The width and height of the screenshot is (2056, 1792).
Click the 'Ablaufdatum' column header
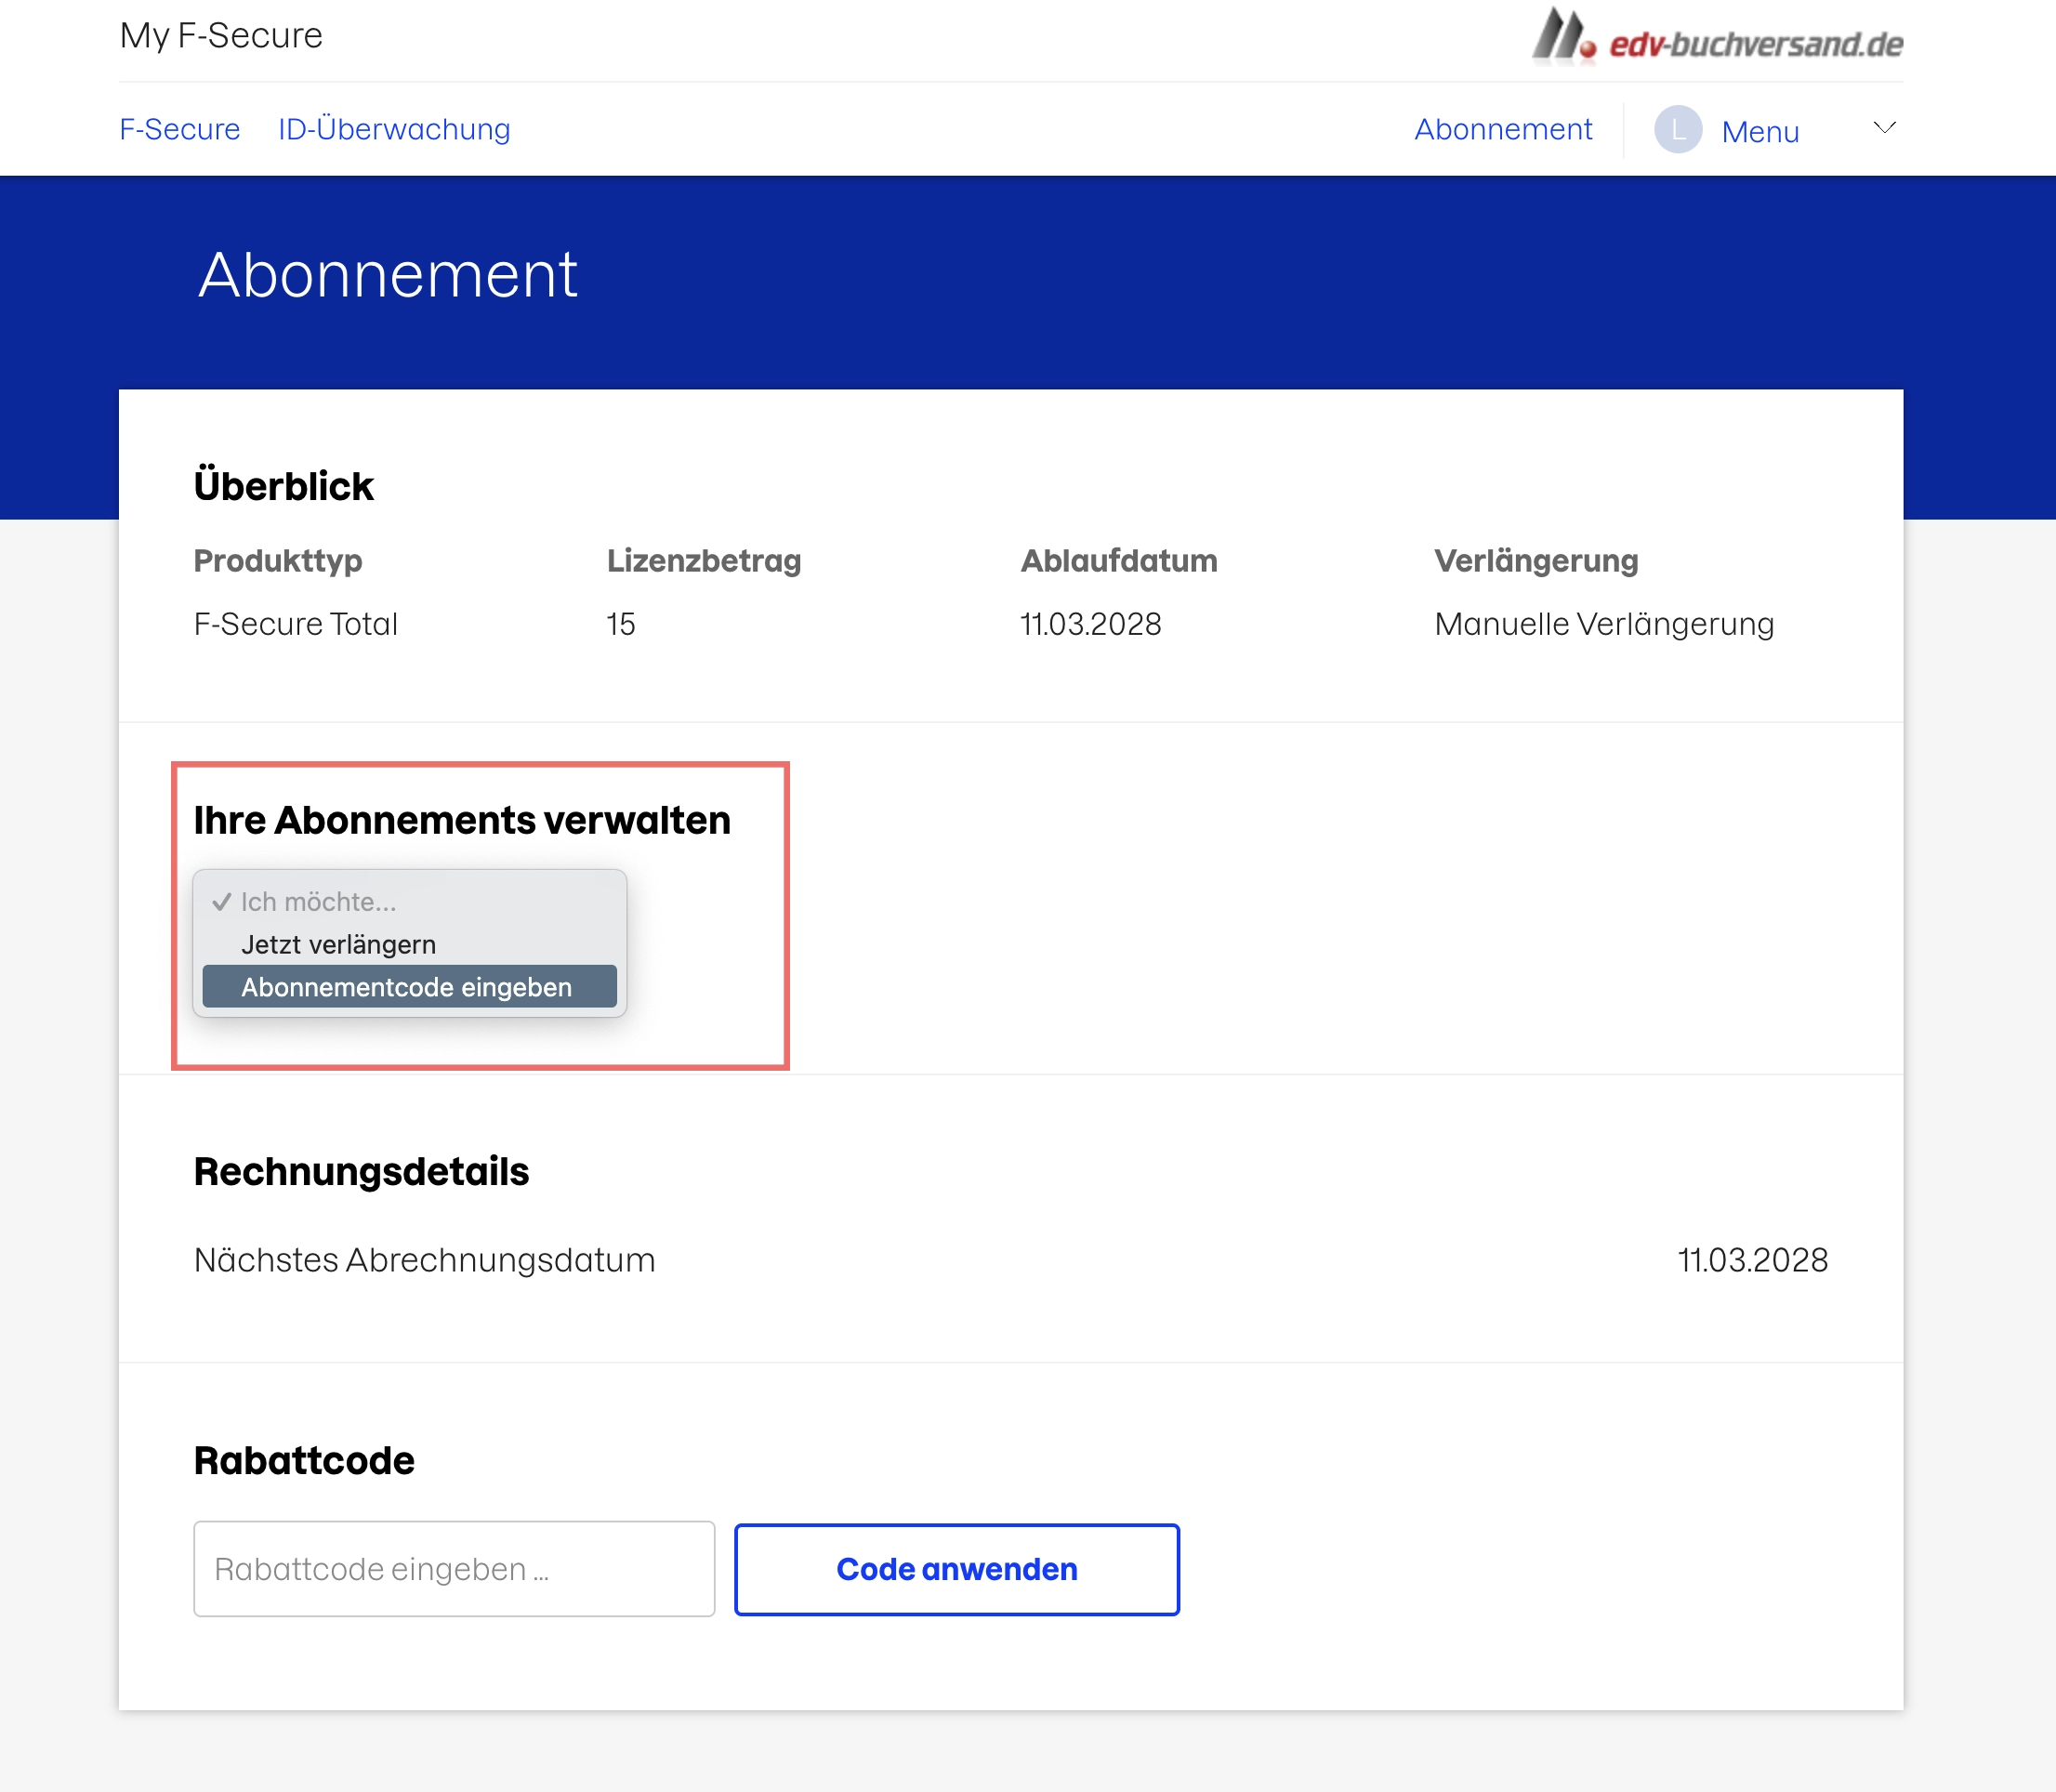(1119, 561)
